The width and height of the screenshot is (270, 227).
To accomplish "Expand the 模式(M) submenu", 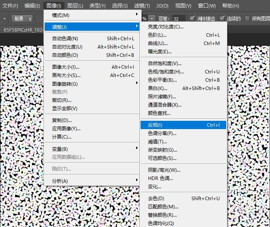I will [92, 15].
